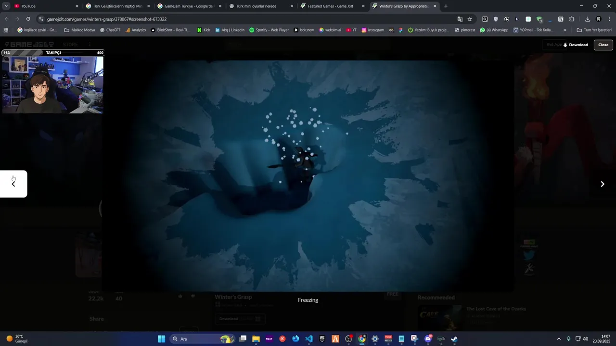Open Kick bookmark
This screenshot has height=346, width=616.
(204, 30)
